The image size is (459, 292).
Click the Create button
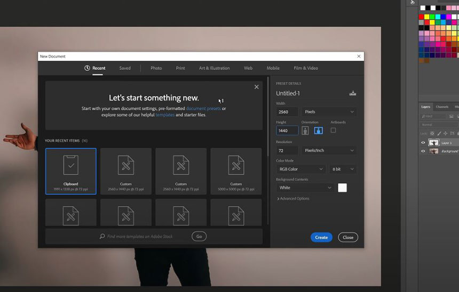(x=321, y=237)
